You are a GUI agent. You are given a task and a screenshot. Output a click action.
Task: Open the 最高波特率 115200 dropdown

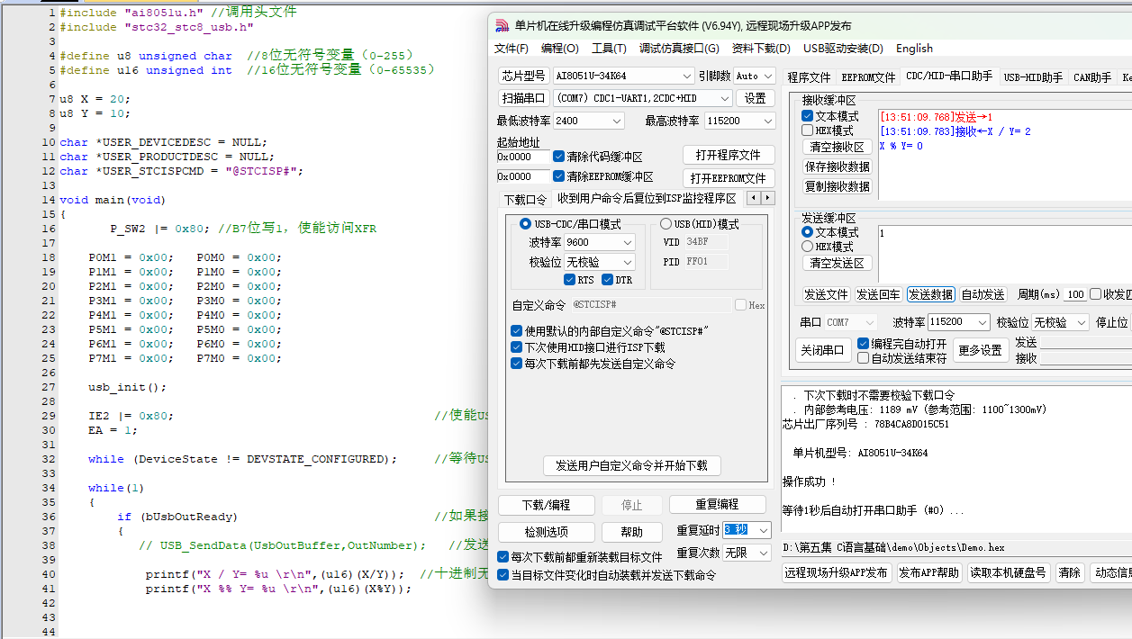[x=738, y=121]
